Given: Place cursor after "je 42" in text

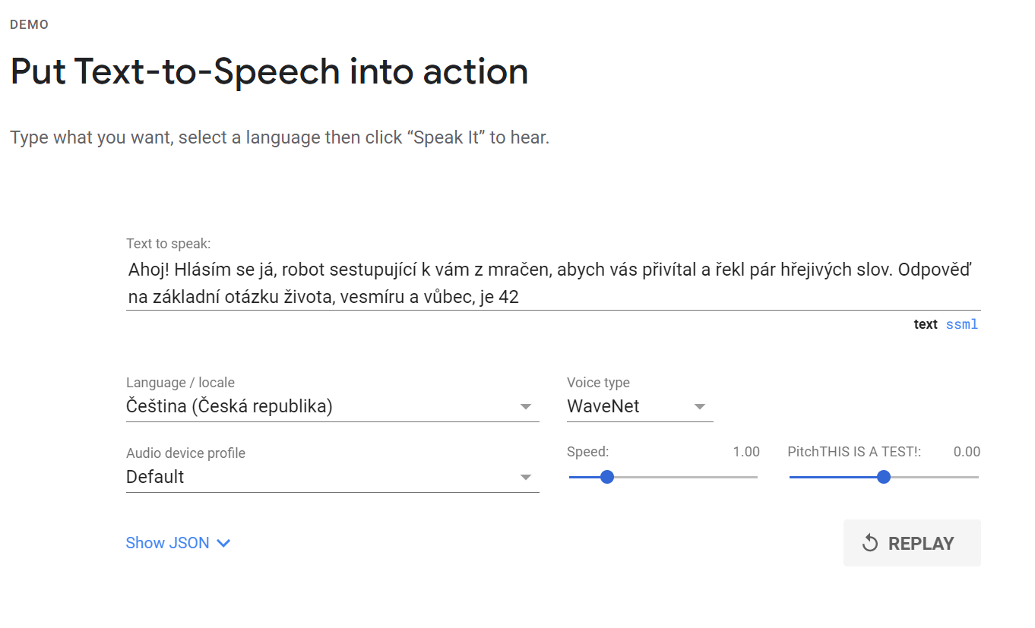Looking at the screenshot, I should [x=520, y=298].
